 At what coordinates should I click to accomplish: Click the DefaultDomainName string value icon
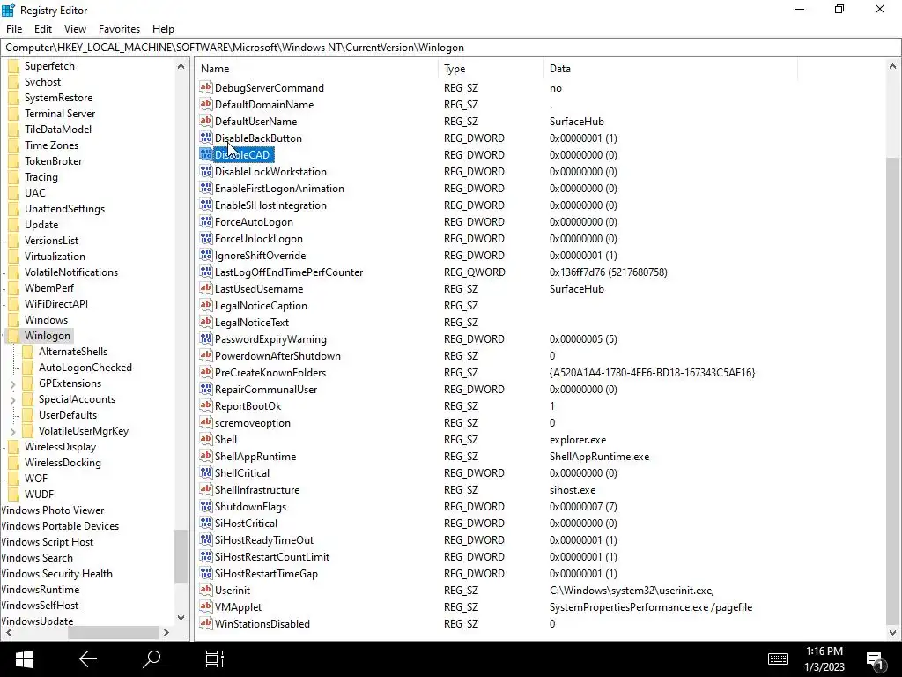206,104
